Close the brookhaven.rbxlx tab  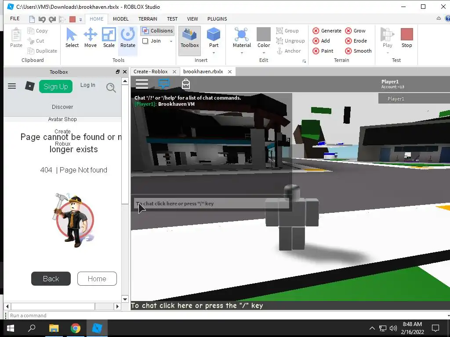[x=229, y=72]
